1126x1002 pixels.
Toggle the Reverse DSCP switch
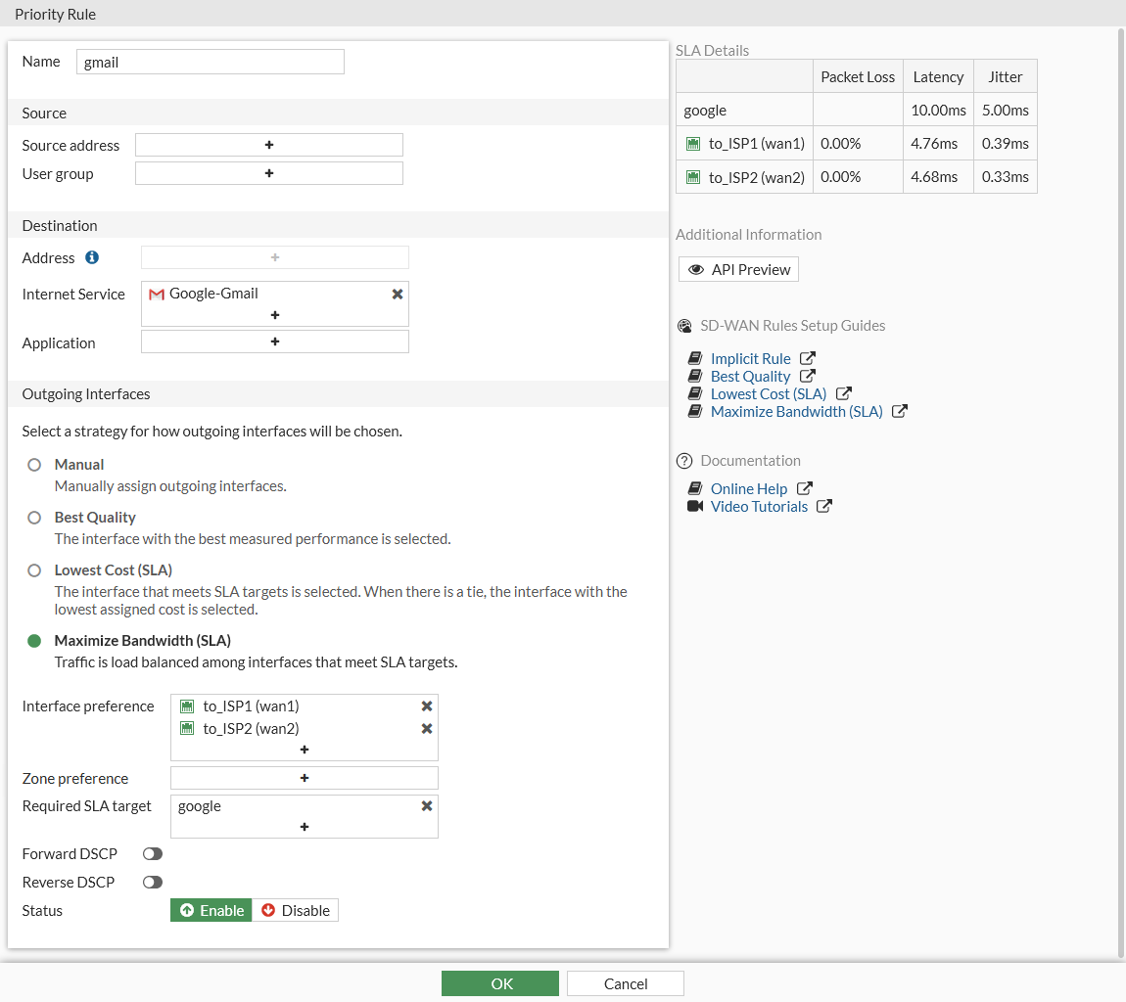point(152,883)
